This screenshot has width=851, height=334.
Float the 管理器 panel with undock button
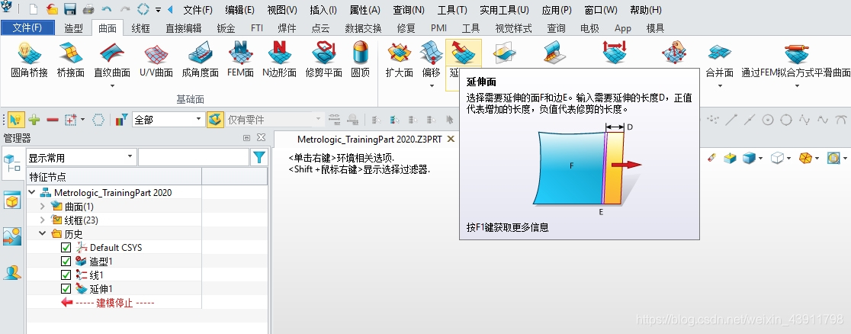[246, 138]
